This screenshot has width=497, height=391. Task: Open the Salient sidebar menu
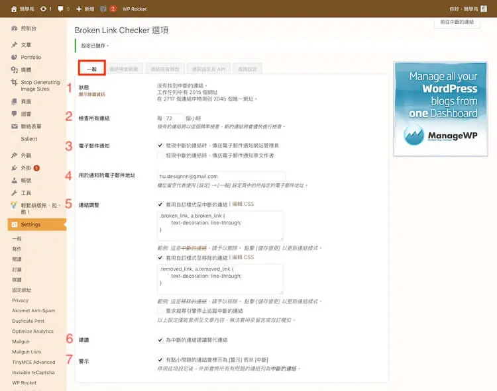[x=29, y=139]
